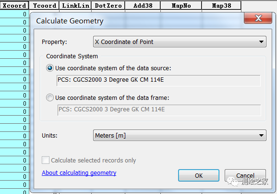The width and height of the screenshot is (277, 194).
Task: Select the Add38 column header
Action: pyautogui.click(x=143, y=5)
